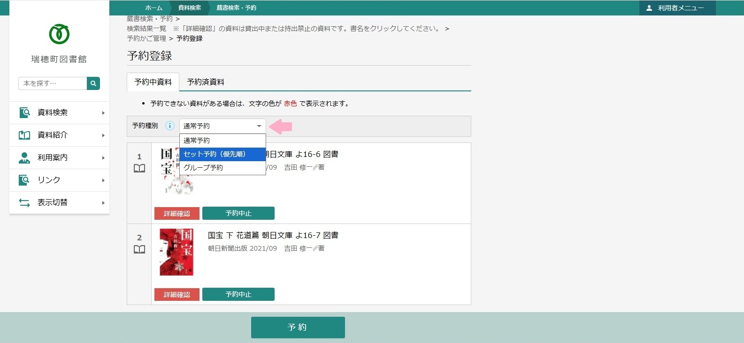Viewport: 744px width, 343px height.
Task: Click 予約中止 for the second book
Action: tap(238, 294)
